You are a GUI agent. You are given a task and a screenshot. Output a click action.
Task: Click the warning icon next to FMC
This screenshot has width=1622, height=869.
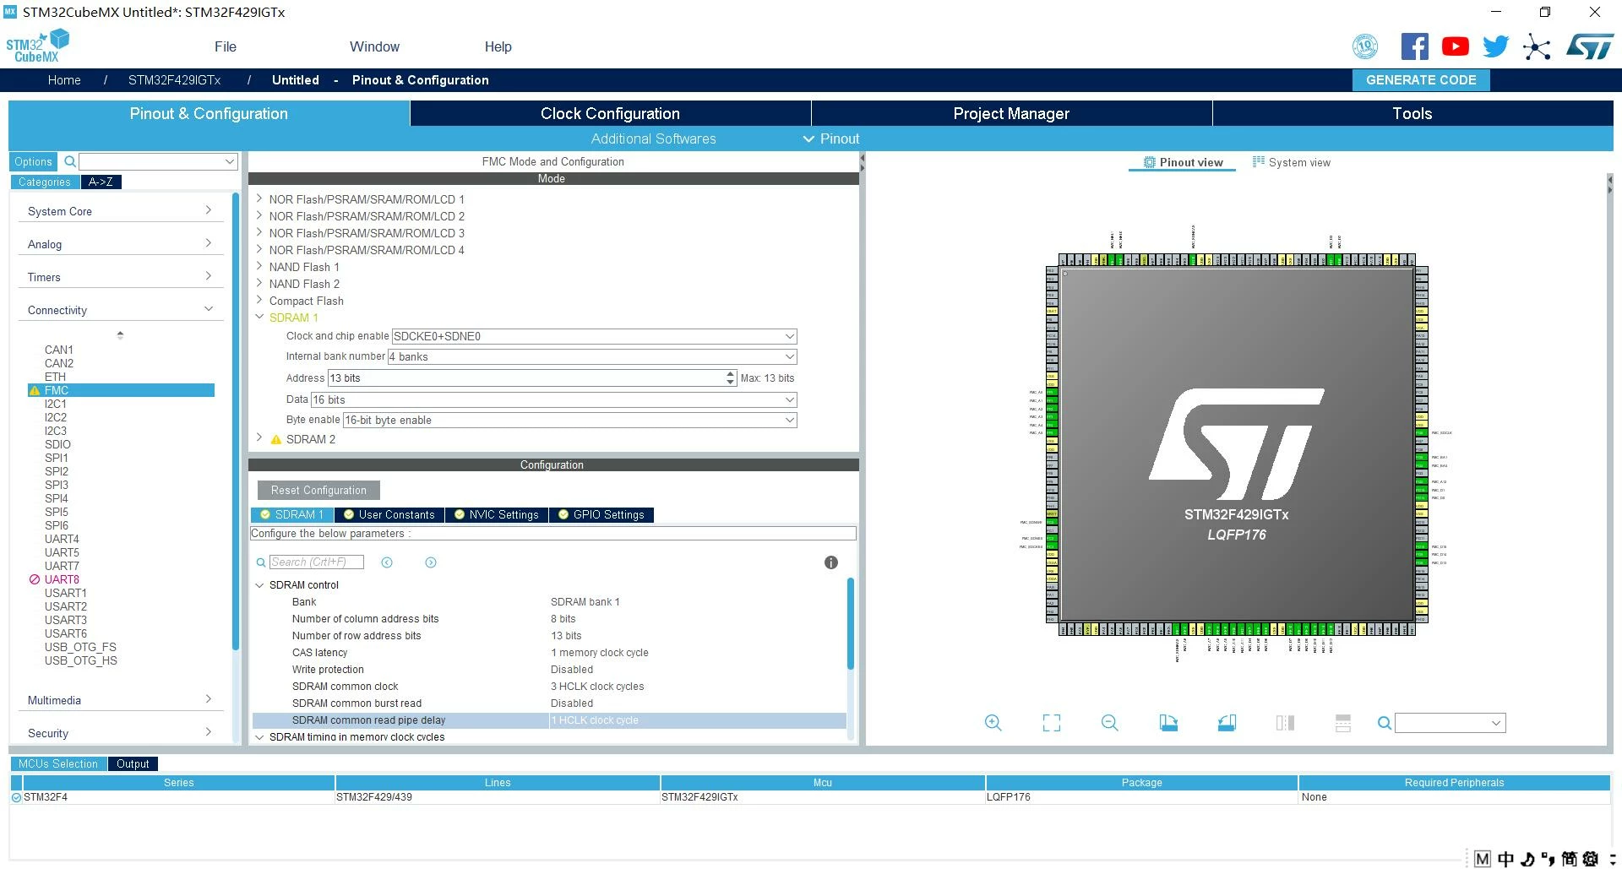pyautogui.click(x=35, y=390)
